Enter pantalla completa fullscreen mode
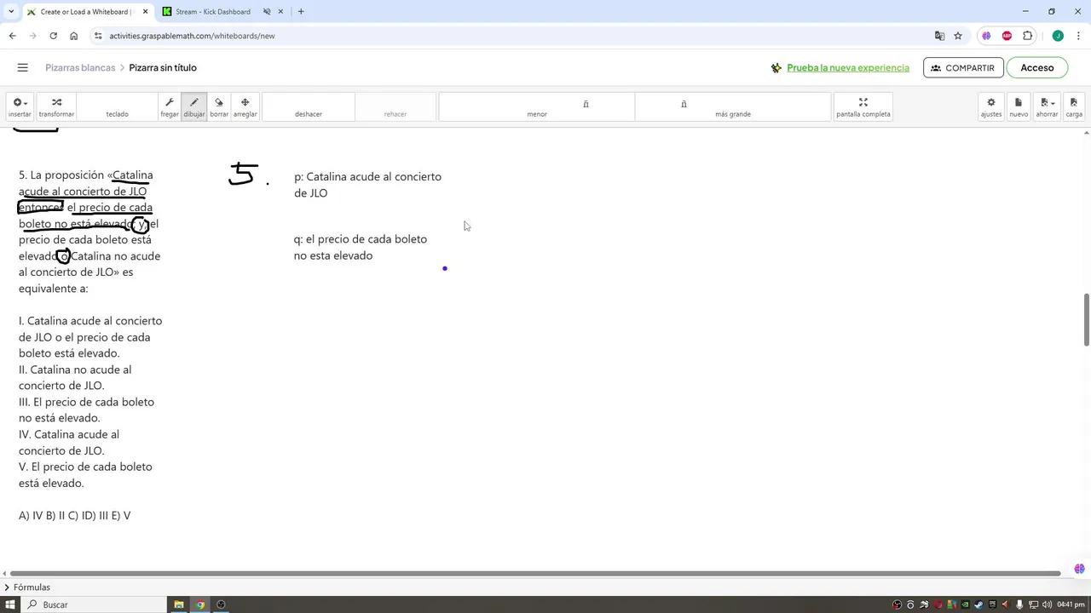The image size is (1091, 613). tap(863, 106)
